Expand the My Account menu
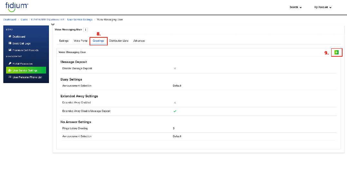This screenshot has width=347, height=181. [x=323, y=7]
